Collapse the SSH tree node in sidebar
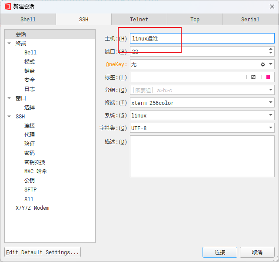 pyautogui.click(x=9, y=117)
